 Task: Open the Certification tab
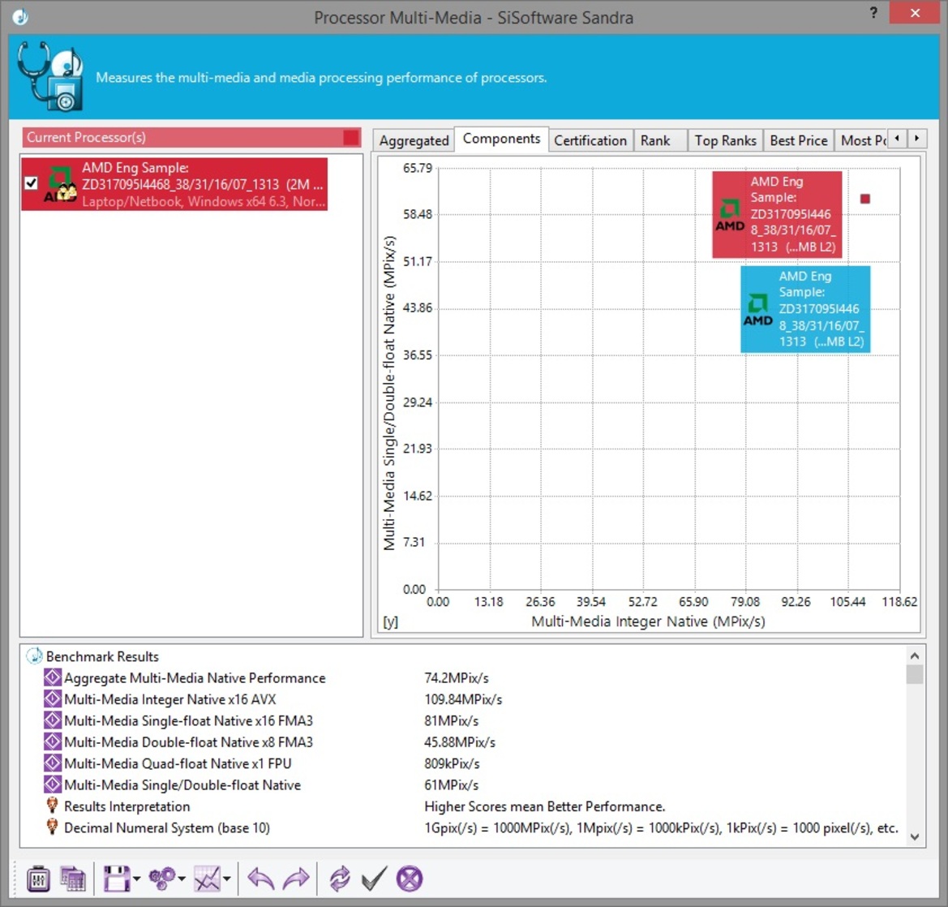[x=590, y=140]
